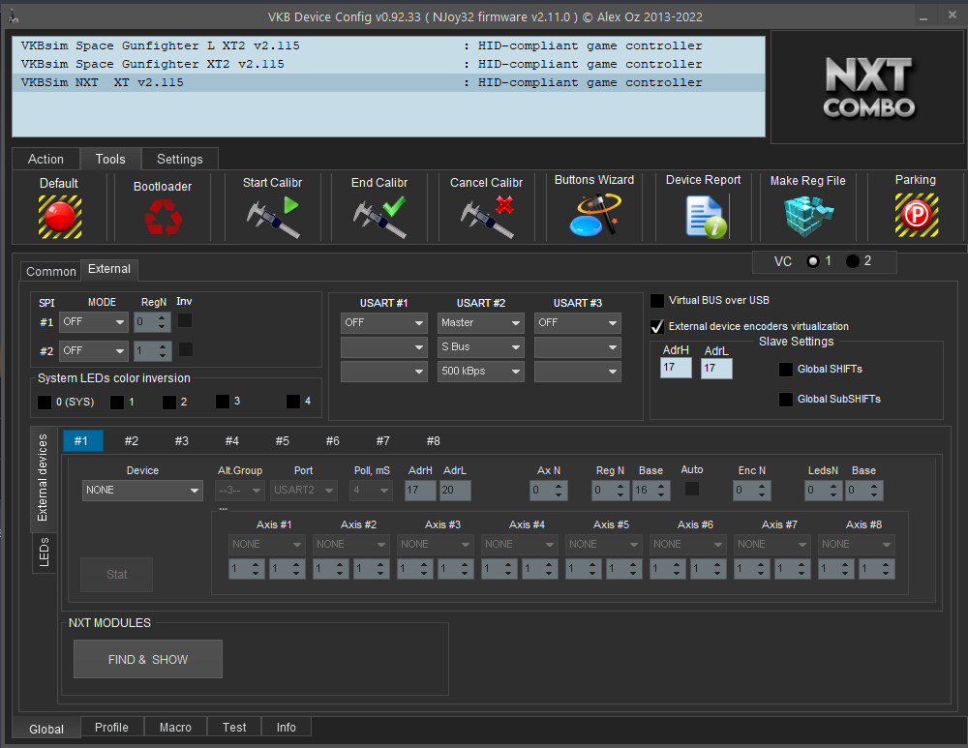Open external Device NONE dropdown
Viewport: 968px width, 748px height.
tap(142, 490)
